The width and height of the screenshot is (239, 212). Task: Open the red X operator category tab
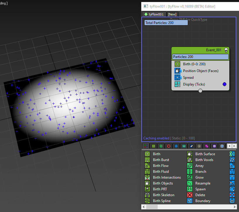click(169, 146)
